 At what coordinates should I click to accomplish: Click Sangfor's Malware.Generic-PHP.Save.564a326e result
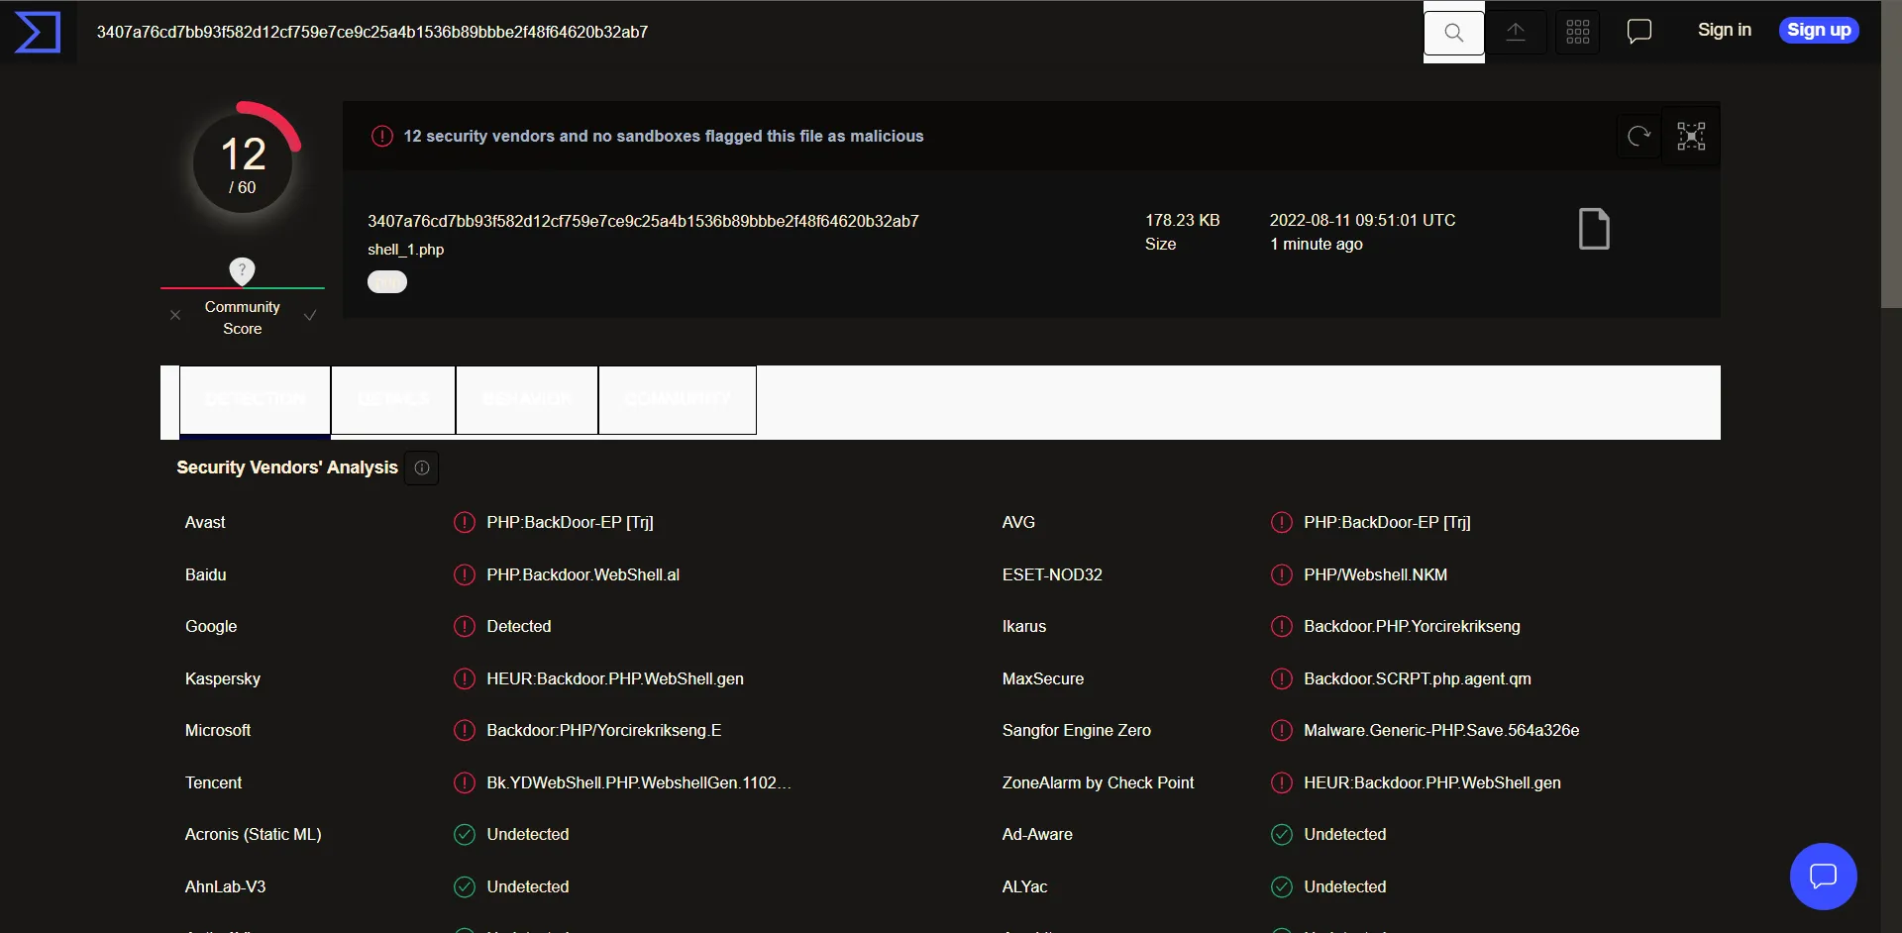tap(1441, 730)
